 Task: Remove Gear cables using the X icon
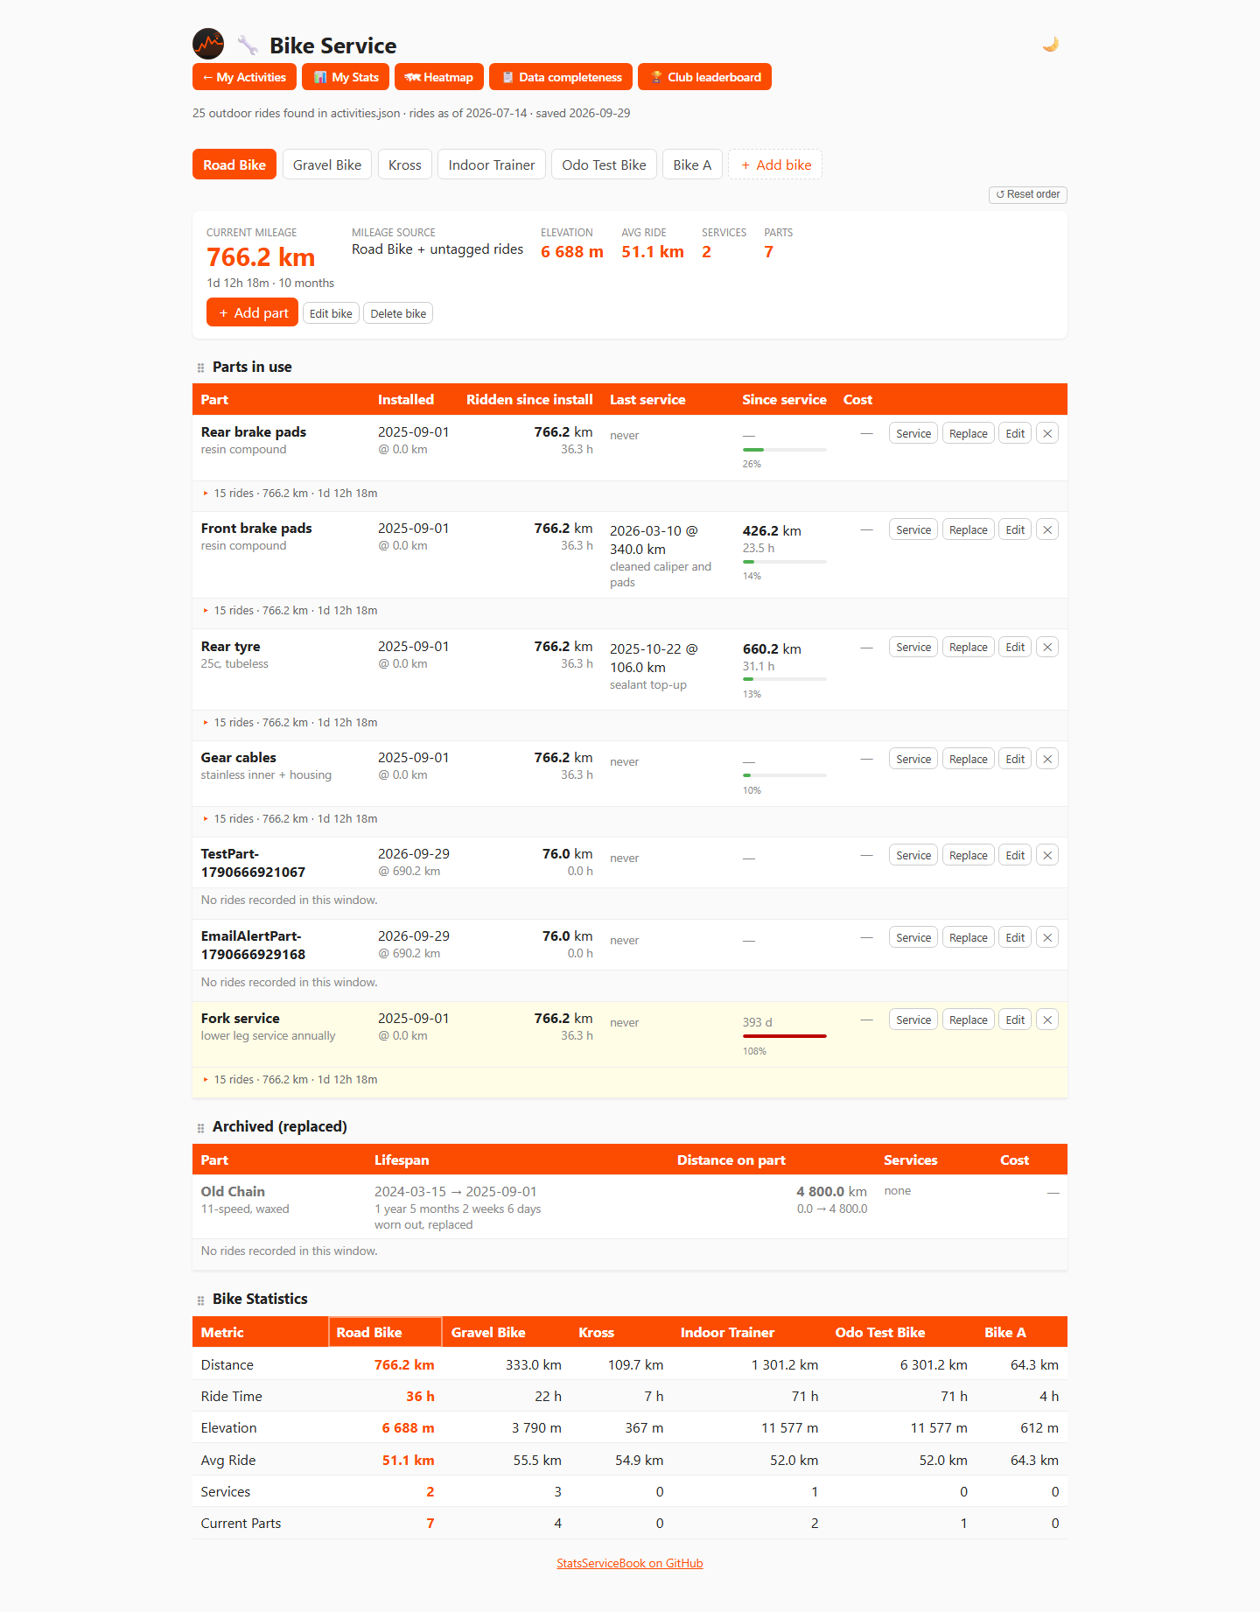pos(1047,759)
